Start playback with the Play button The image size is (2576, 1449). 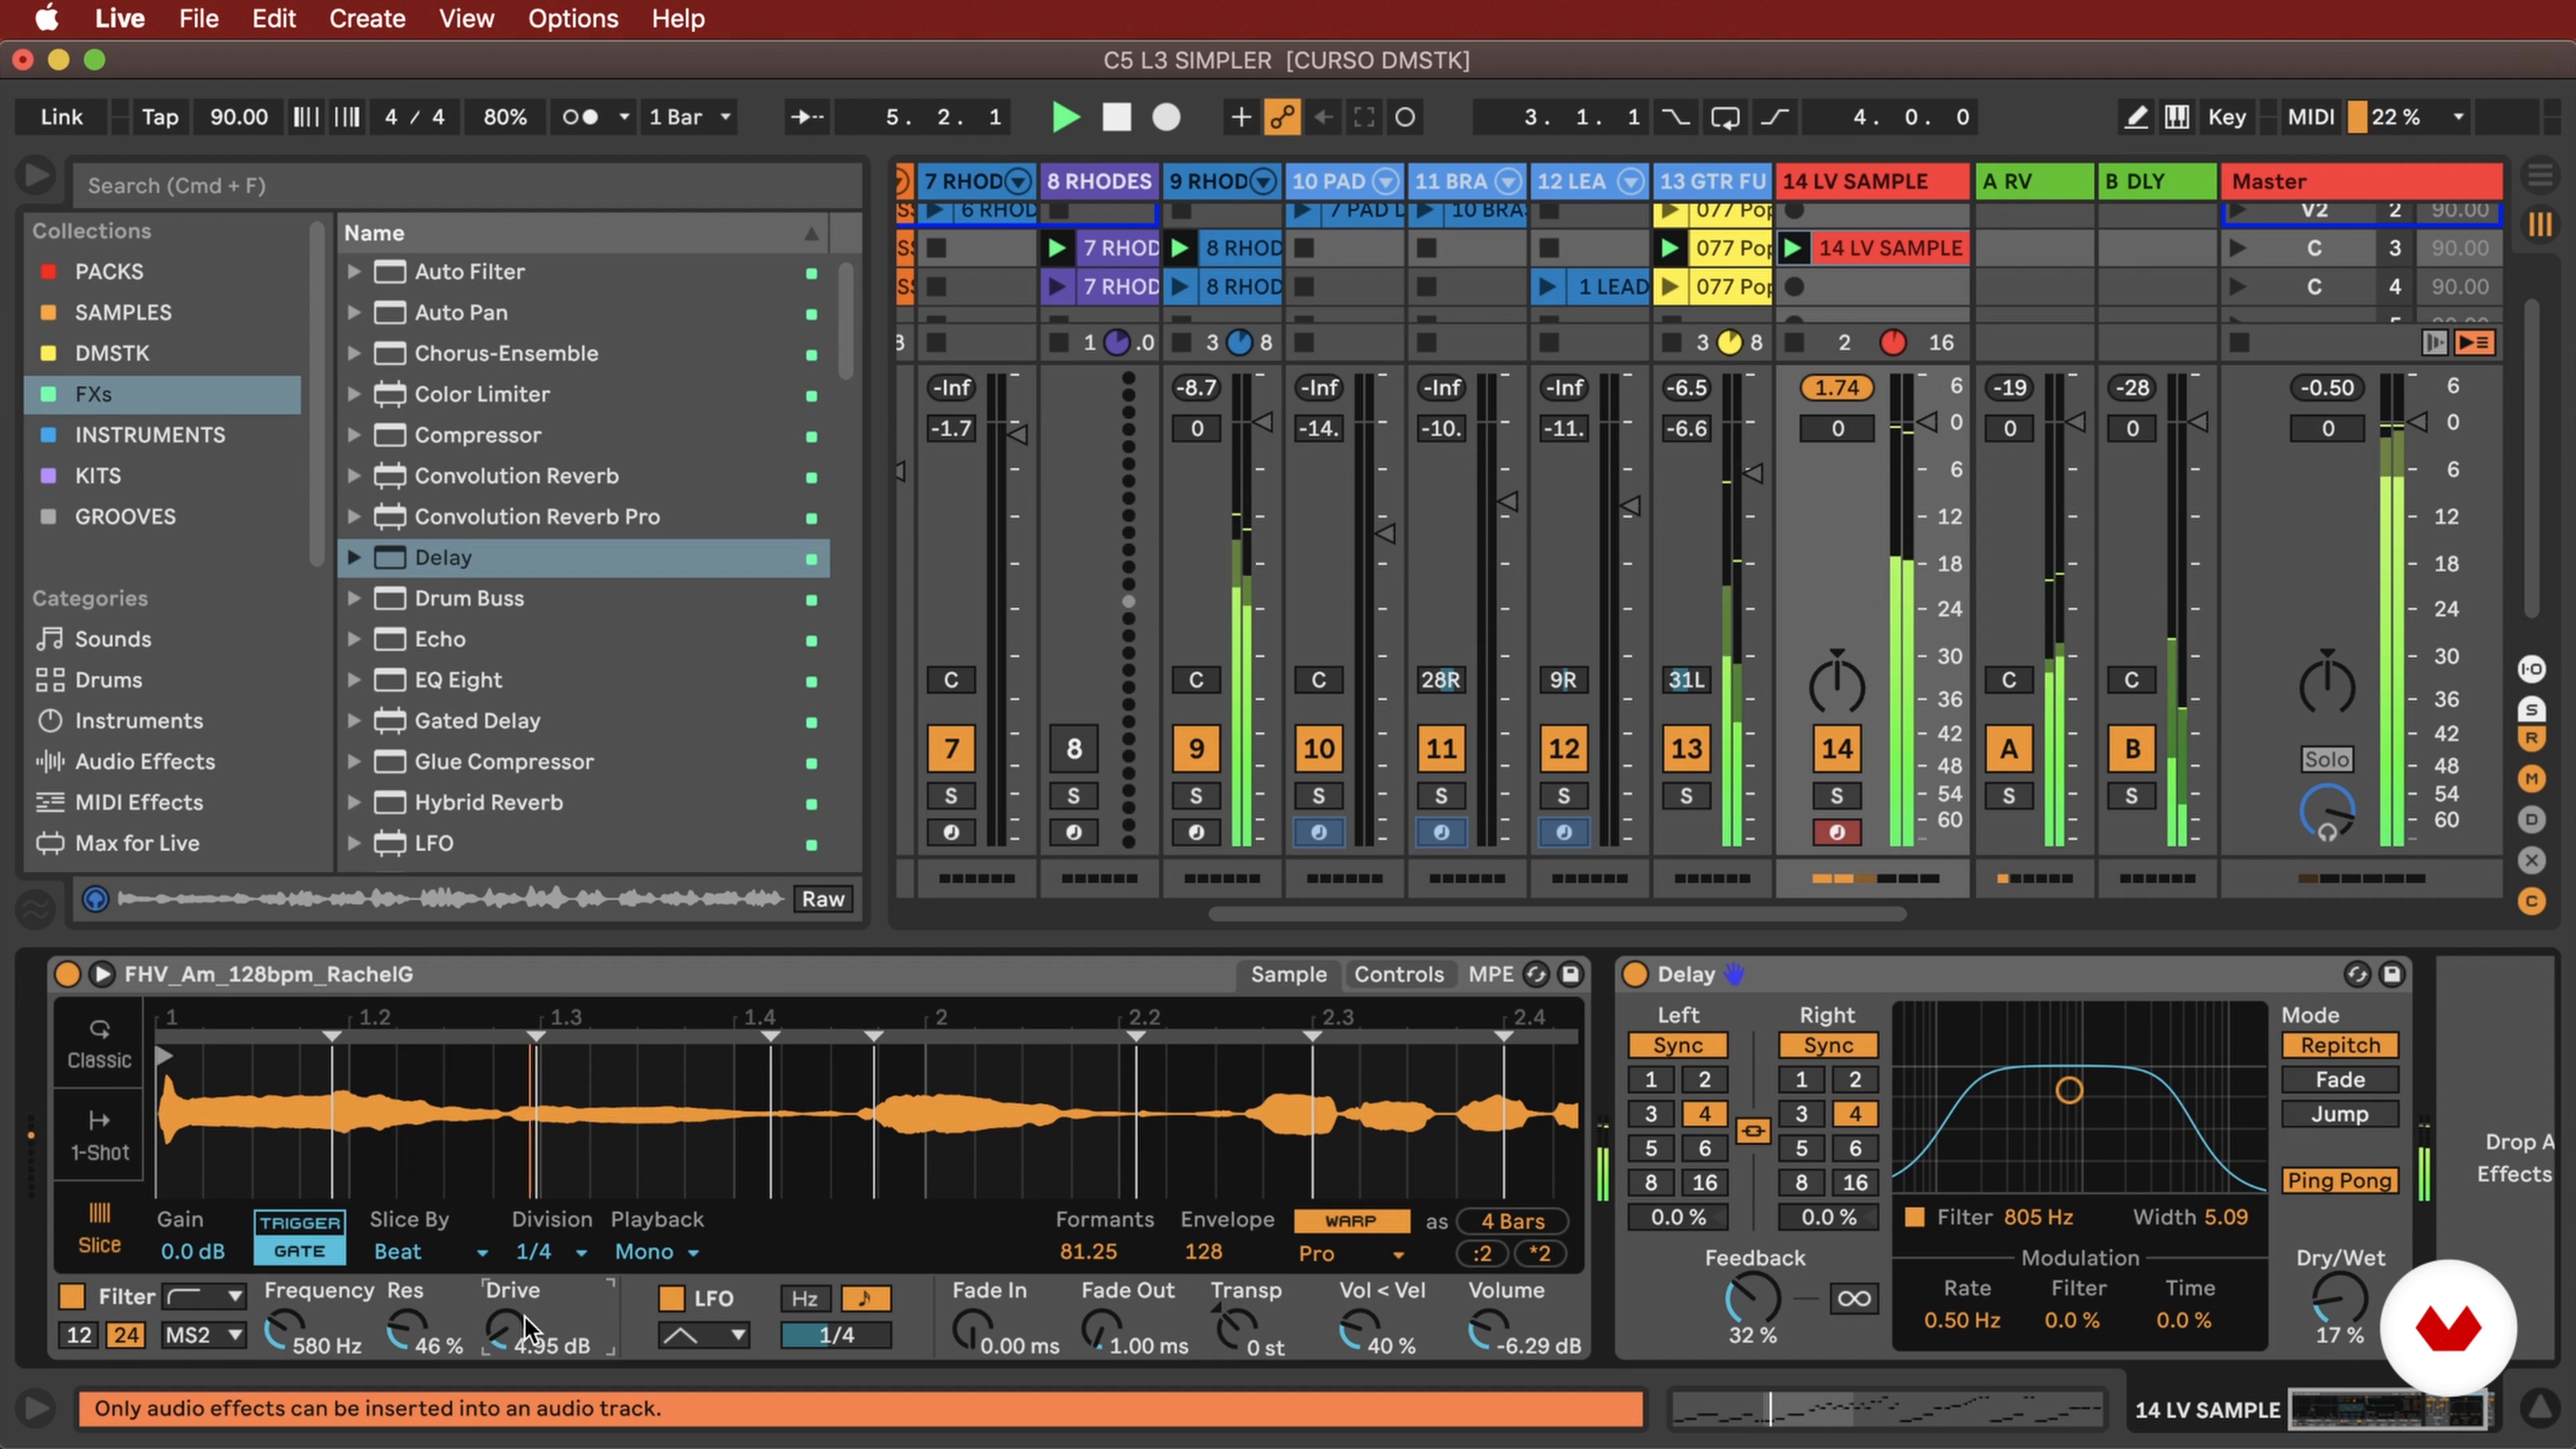click(1066, 117)
